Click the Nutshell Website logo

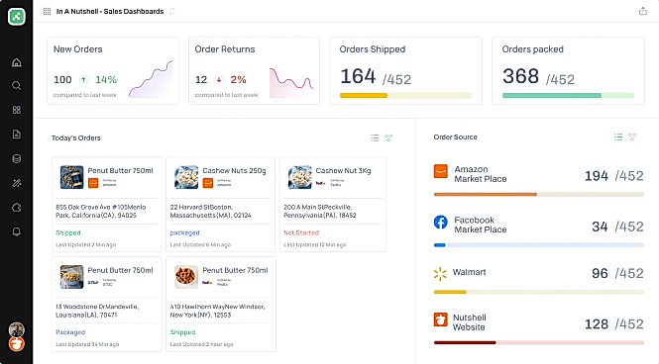click(x=440, y=319)
